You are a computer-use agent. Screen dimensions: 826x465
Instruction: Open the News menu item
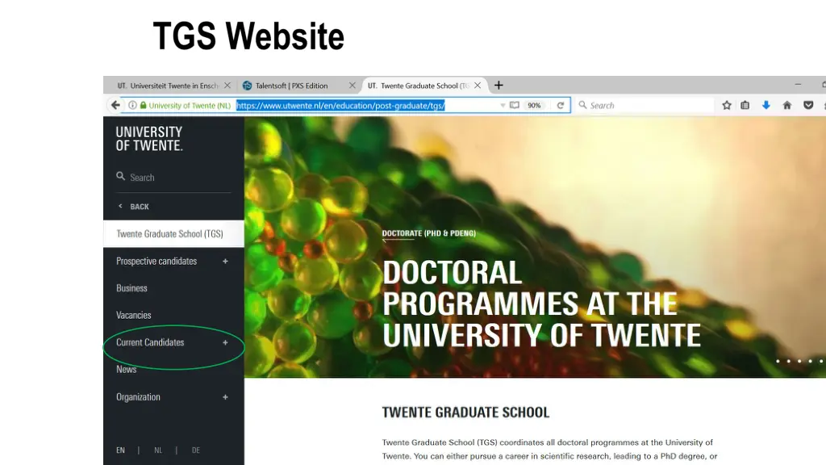[x=127, y=370]
